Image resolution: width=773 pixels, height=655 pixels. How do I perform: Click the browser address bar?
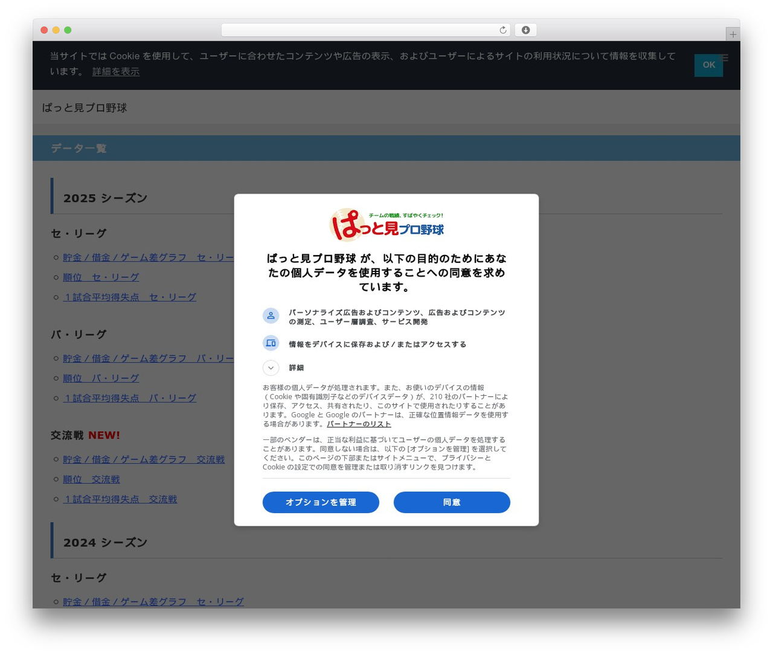[x=365, y=30]
